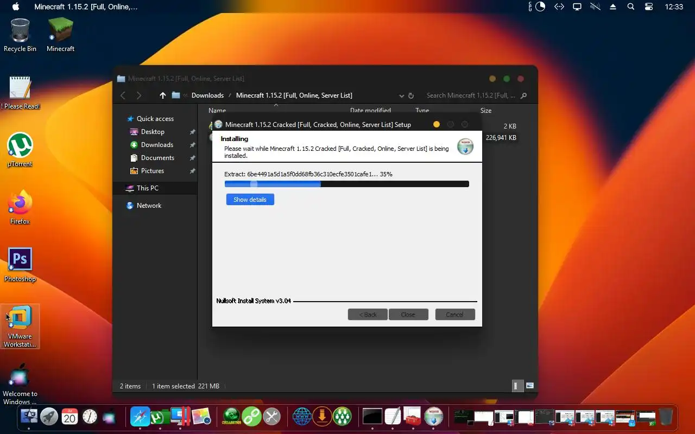Click the 226,941 KB file size cell
Screen dimensions: 695x434
(501, 138)
